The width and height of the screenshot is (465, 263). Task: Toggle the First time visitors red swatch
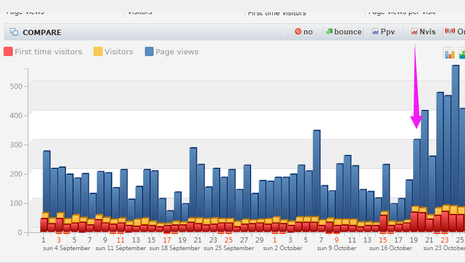point(8,52)
